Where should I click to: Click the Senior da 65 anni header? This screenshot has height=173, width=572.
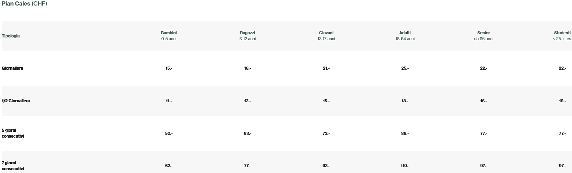click(x=484, y=36)
